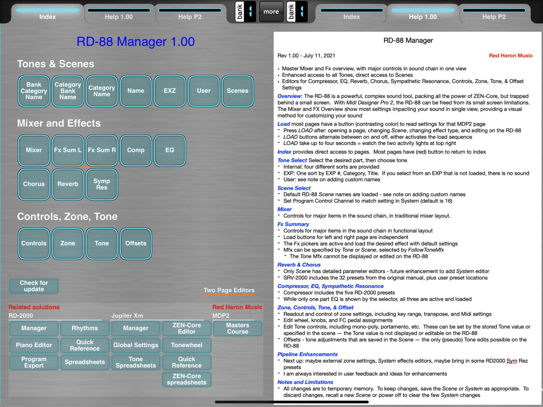Open the ZEN-Core Editor solution

187,328
